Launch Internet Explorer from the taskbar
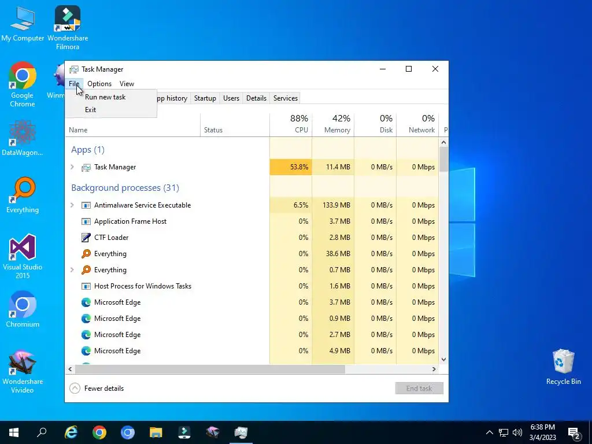Screen dimensions: 592x444 71,432
